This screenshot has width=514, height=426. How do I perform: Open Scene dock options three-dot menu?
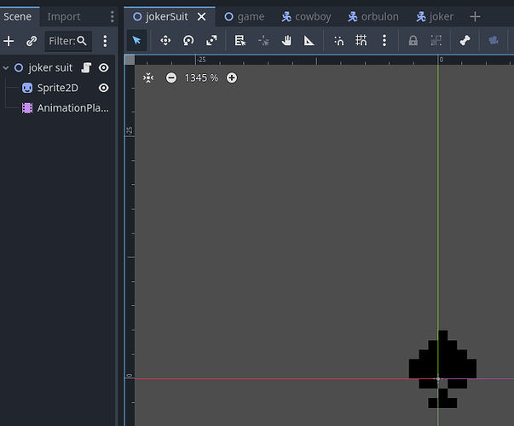tap(113, 16)
